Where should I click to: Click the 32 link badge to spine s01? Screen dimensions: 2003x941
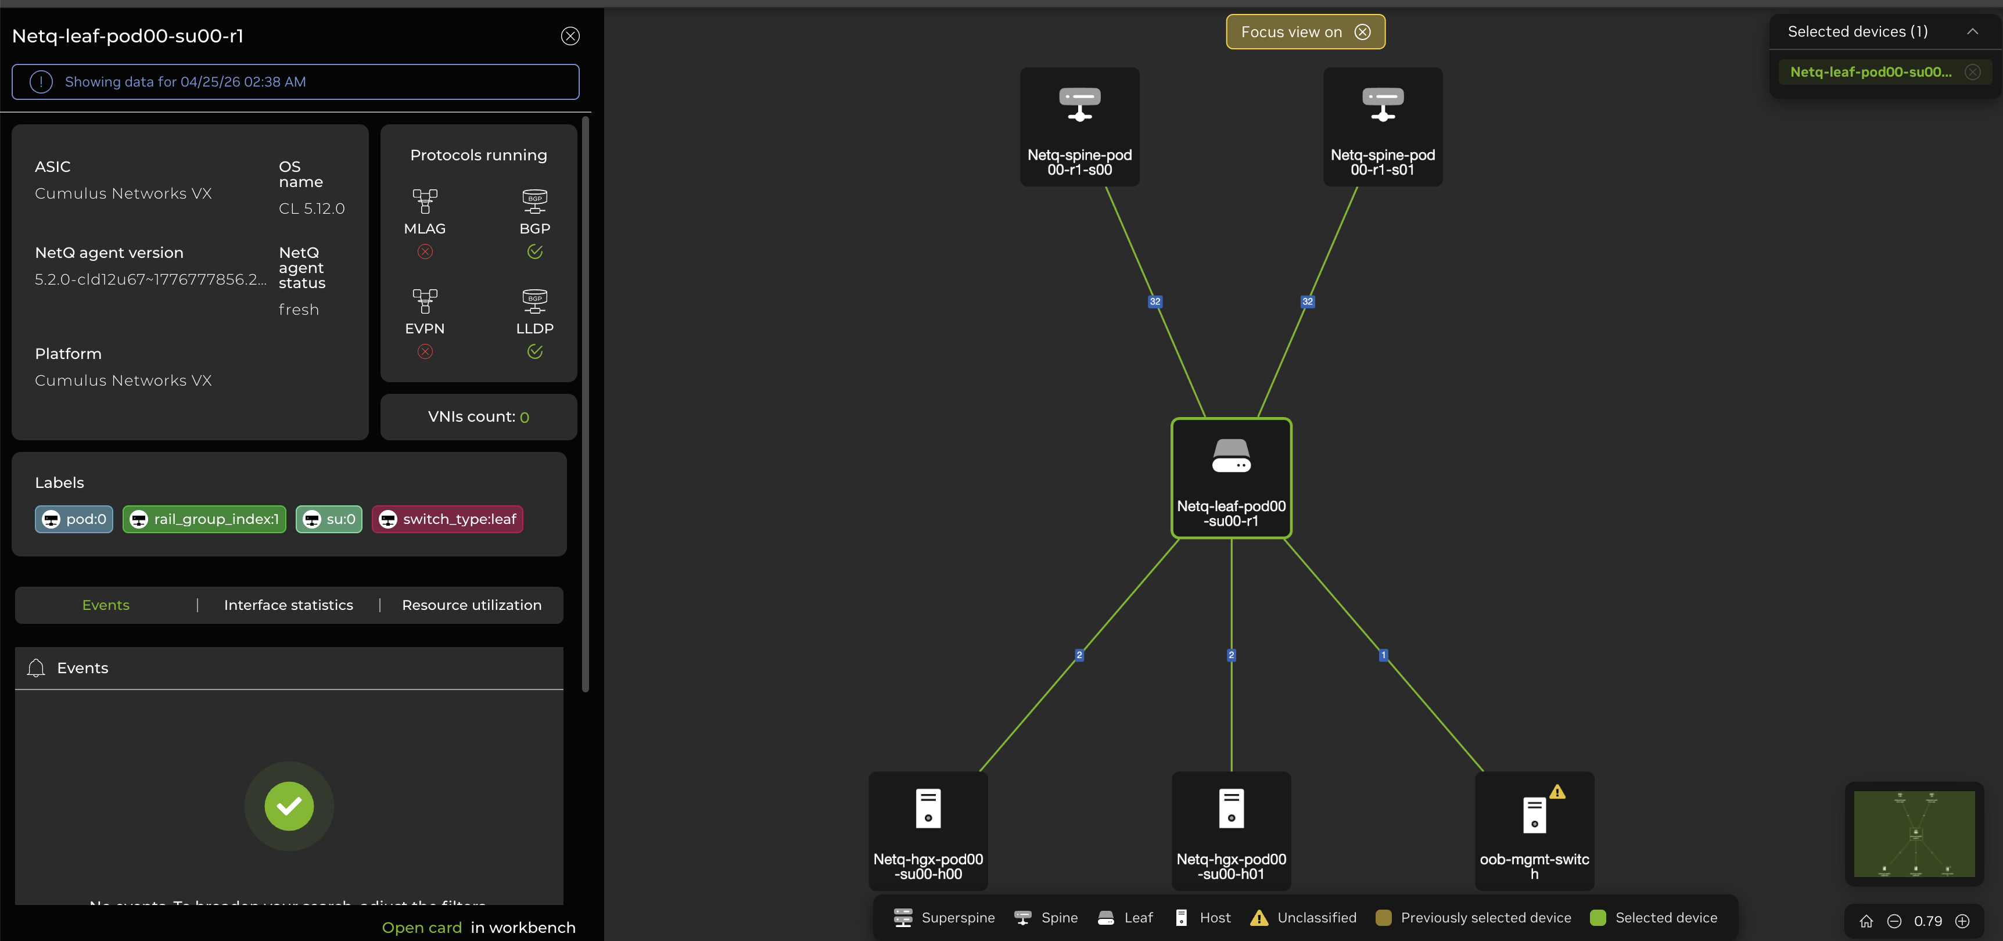1307,301
